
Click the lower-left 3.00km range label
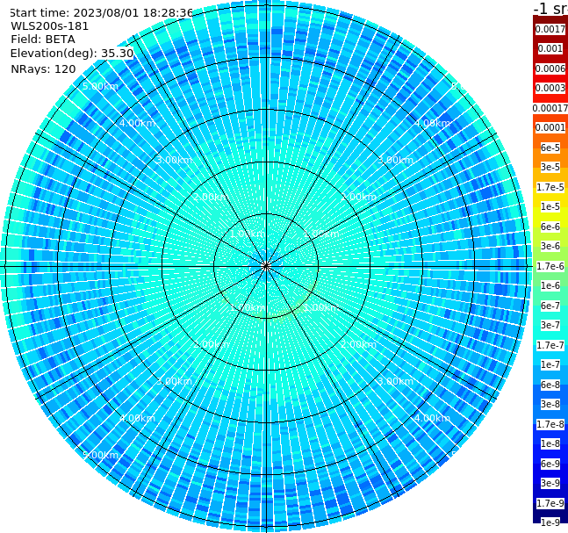[174, 382]
